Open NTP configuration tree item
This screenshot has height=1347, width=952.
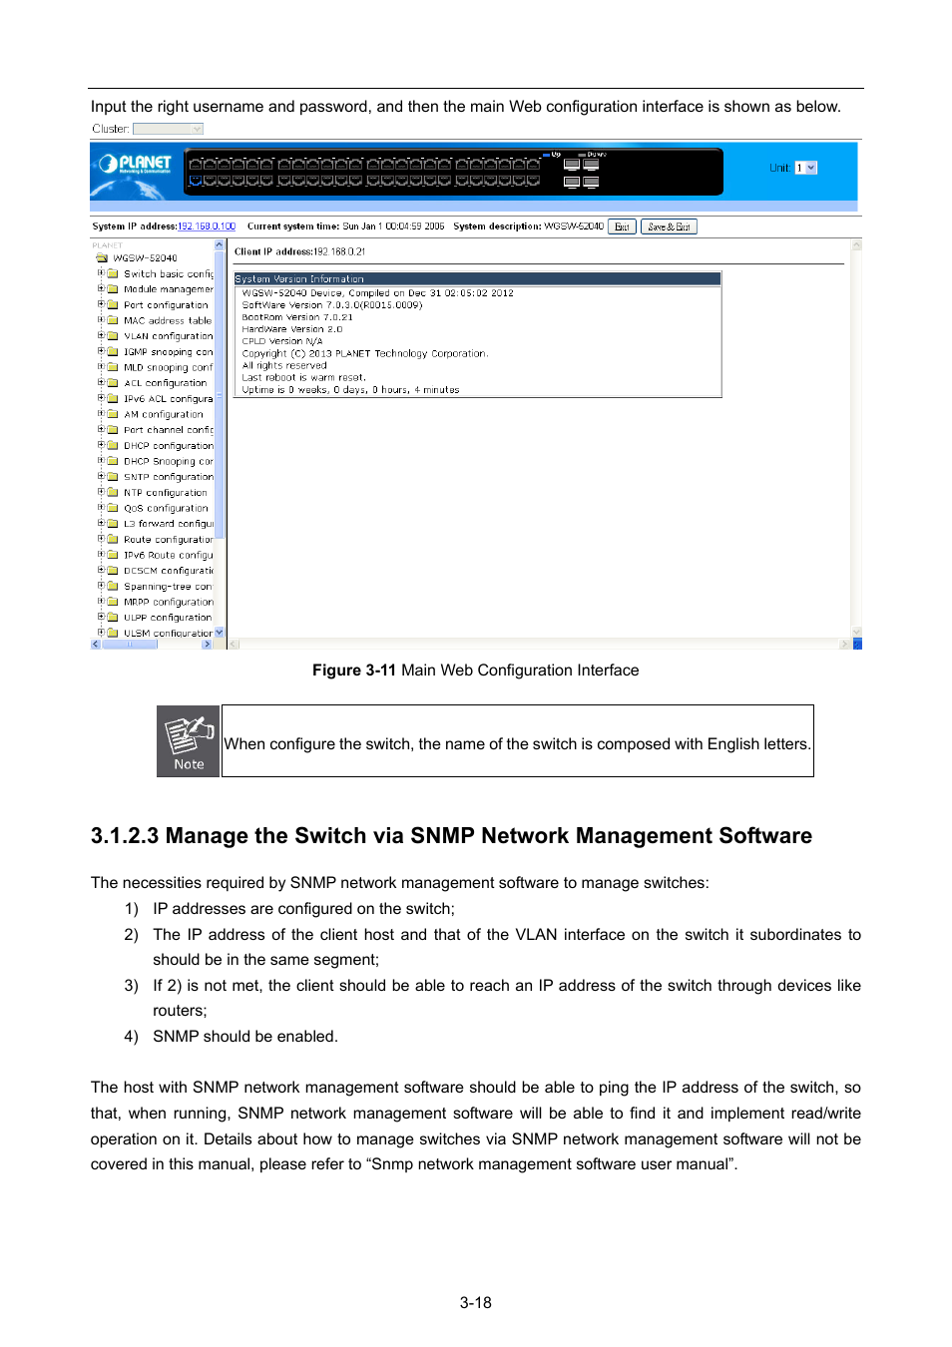tap(166, 493)
